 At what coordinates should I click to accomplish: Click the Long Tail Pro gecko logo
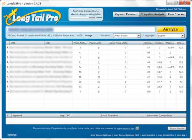(x=32, y=17)
